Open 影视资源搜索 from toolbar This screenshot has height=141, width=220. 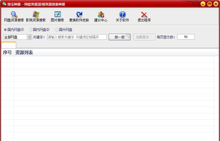(36, 16)
